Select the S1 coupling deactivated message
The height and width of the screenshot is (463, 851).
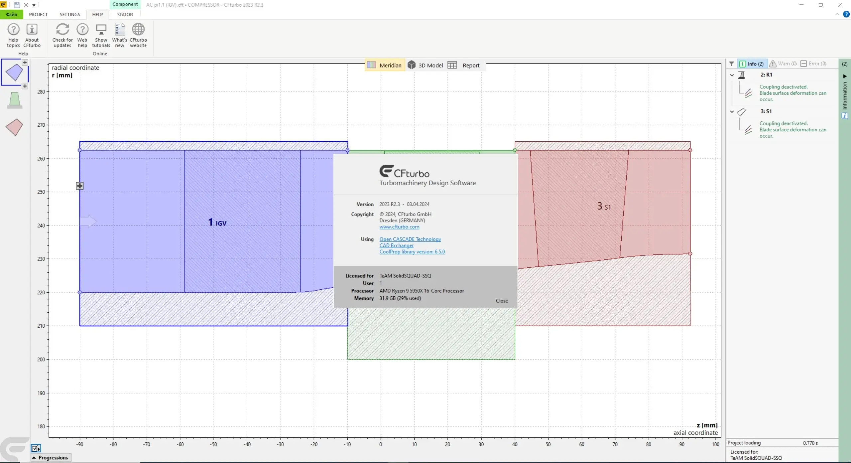pyautogui.click(x=792, y=130)
